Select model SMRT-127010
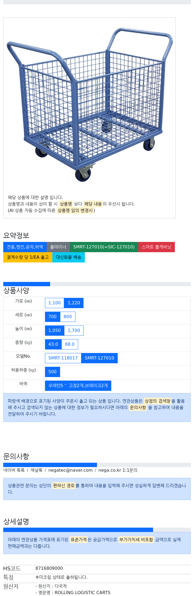Screen dimensions: 194x596 tap(99, 358)
